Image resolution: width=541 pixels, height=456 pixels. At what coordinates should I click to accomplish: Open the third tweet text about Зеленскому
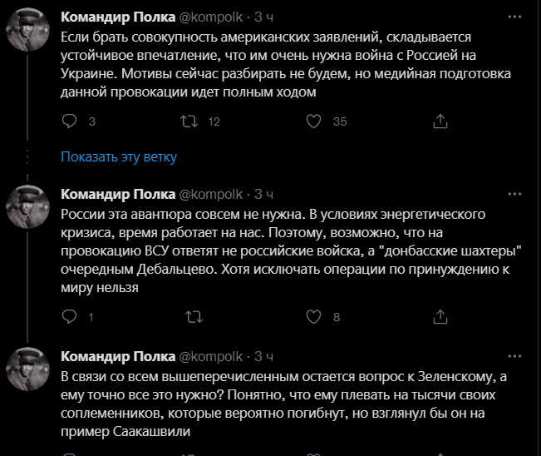(x=283, y=404)
